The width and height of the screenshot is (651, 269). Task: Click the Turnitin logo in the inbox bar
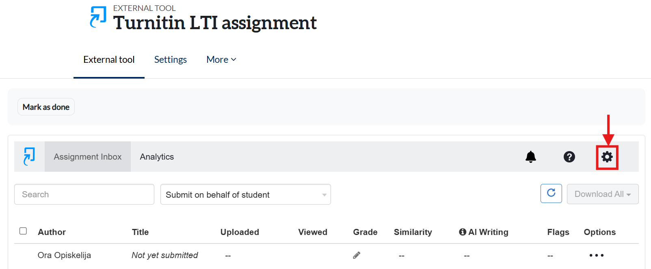29,156
